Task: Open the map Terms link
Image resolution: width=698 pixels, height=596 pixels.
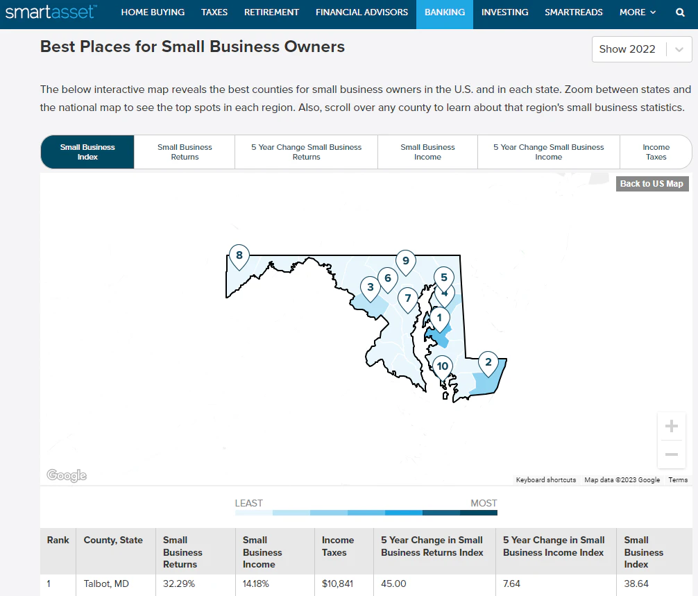Action: (x=678, y=480)
